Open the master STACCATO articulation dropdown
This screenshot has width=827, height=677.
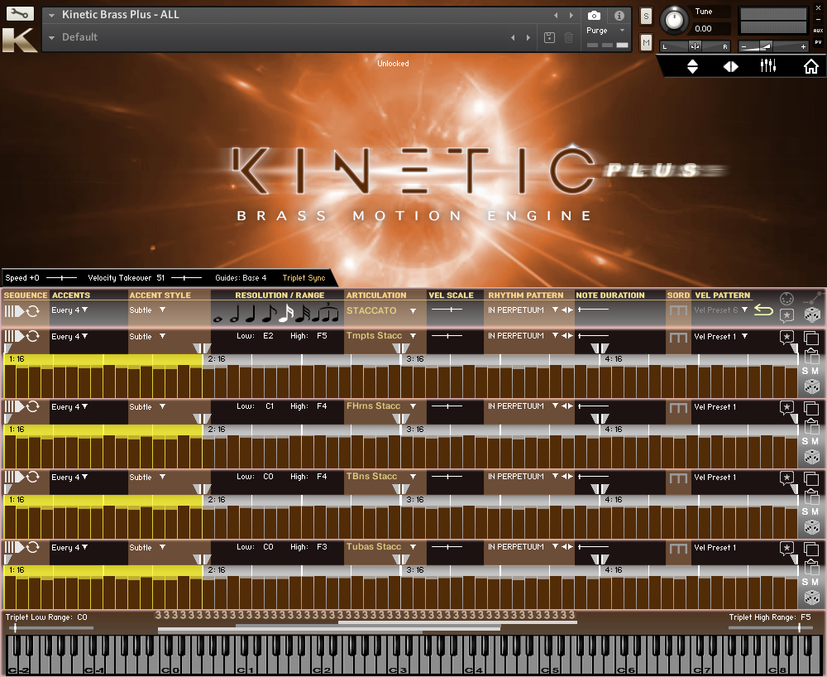click(413, 311)
